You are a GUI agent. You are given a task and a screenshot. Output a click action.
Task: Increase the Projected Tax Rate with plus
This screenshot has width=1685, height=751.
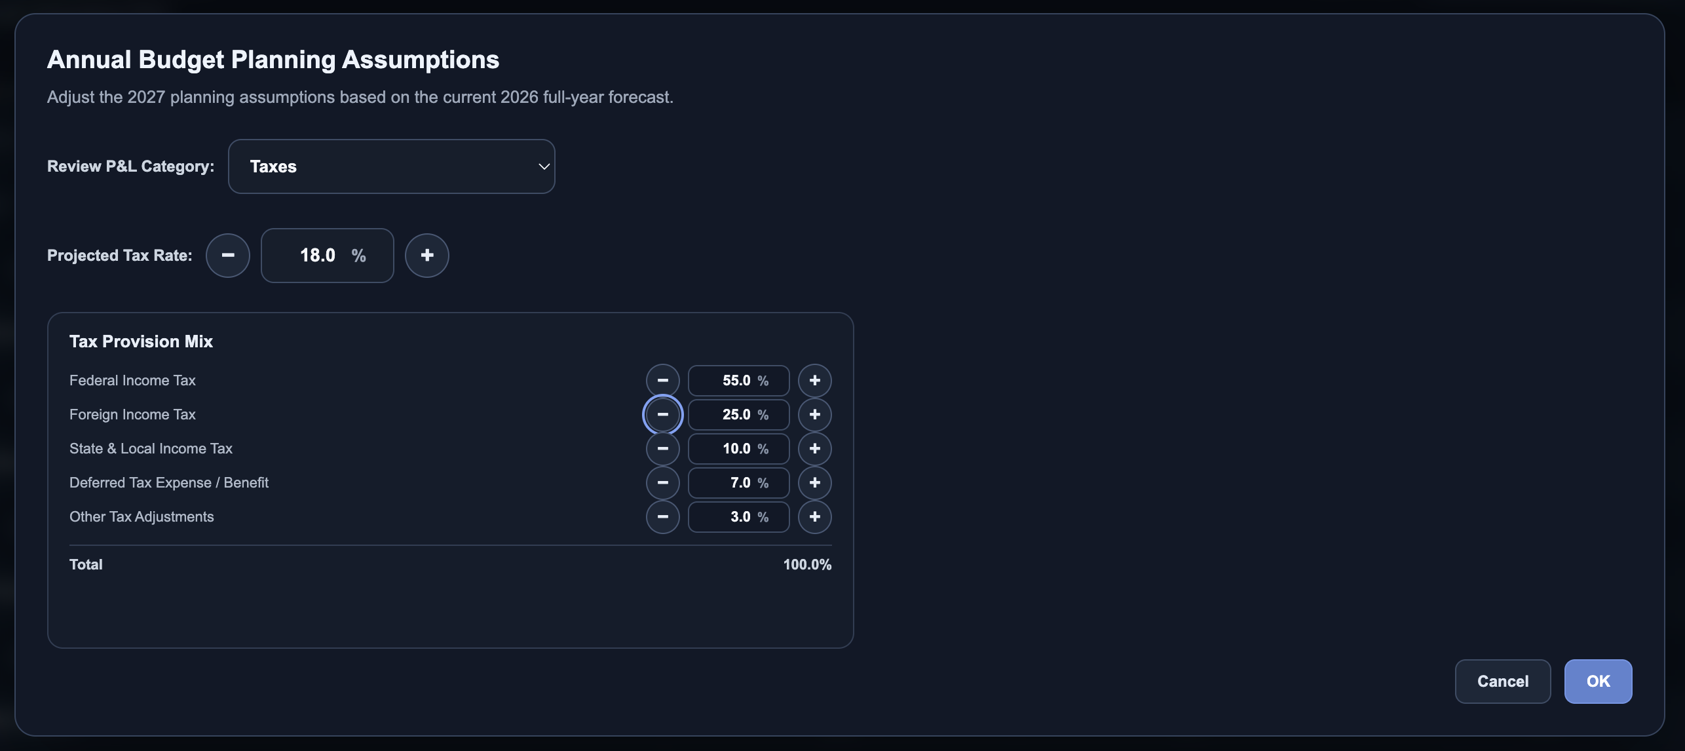click(x=427, y=256)
